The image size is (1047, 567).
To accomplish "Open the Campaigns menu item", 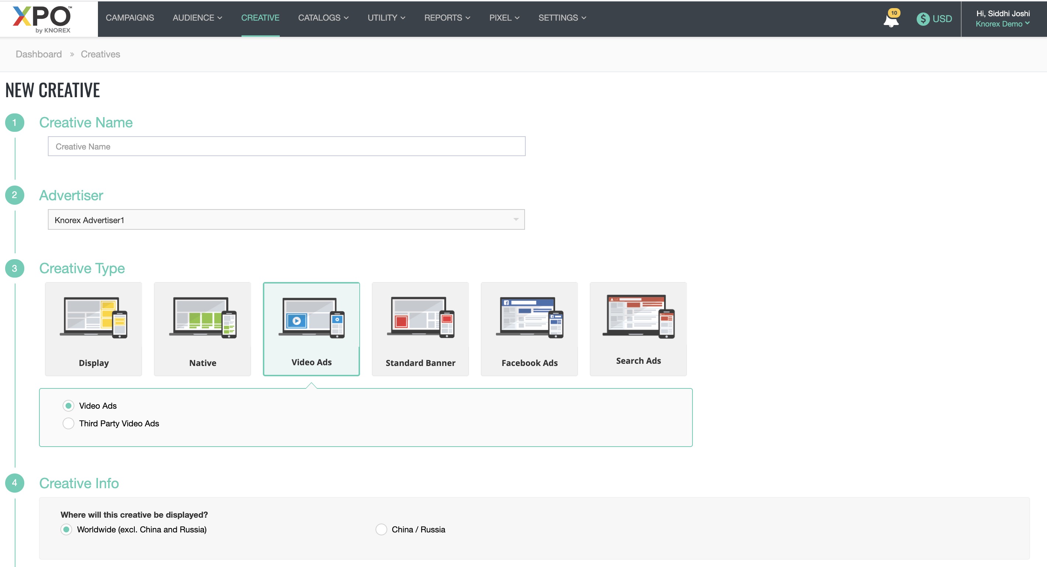I will pos(130,18).
